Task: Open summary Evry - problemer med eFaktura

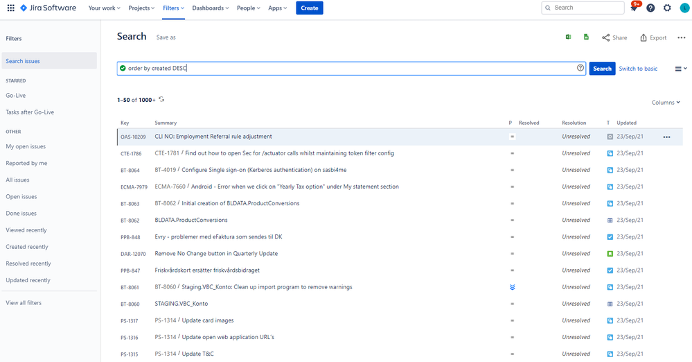Action: 218,237
